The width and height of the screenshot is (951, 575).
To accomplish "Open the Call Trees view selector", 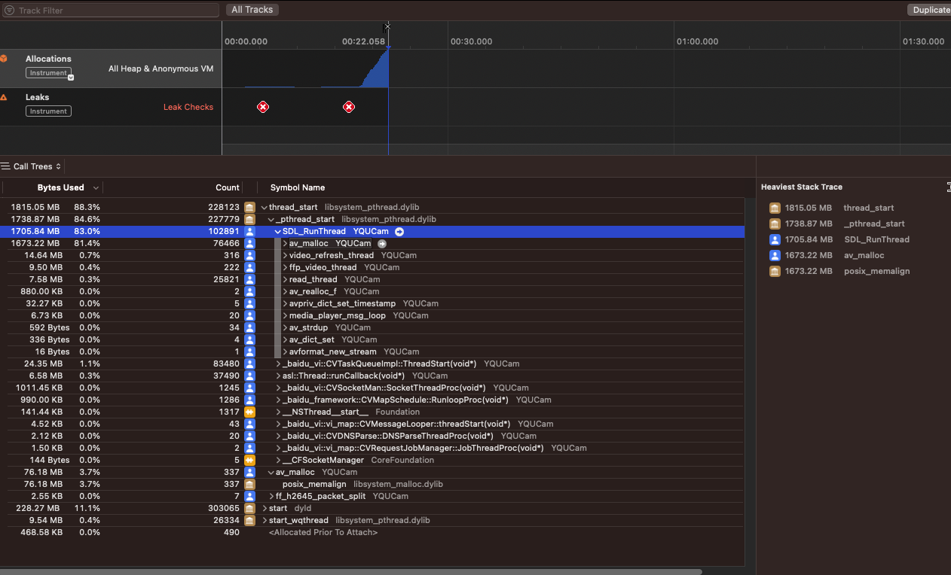I will tap(32, 166).
